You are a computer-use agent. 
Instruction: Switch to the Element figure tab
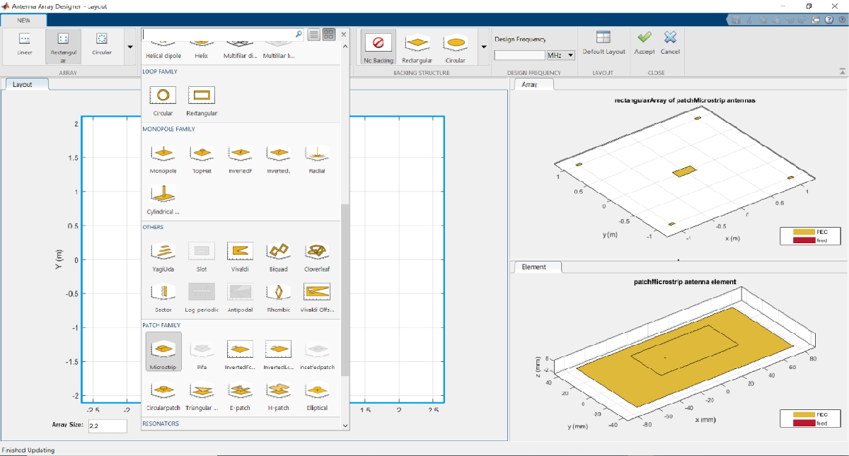coord(538,267)
